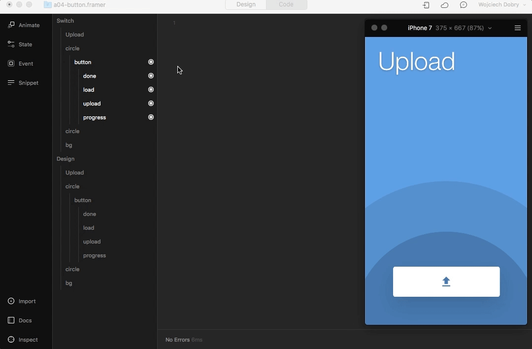Open the chat feedback icon
Viewport: 532px width, 349px height.
[x=464, y=5]
